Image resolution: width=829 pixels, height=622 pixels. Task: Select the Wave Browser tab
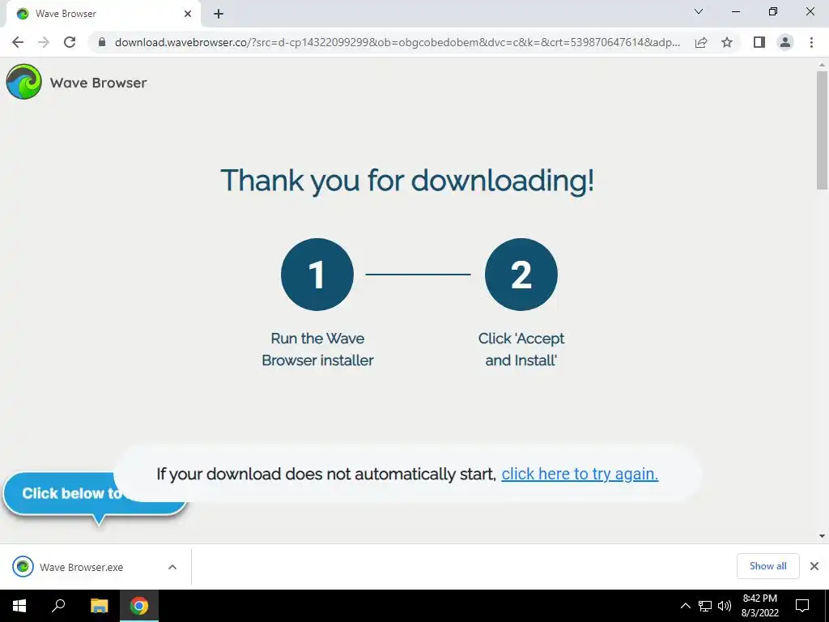tap(103, 14)
